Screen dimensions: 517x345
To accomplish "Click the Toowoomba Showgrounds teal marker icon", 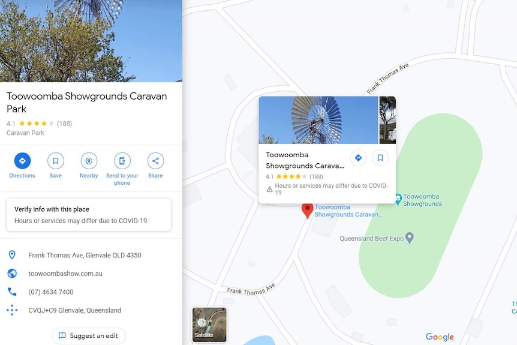I will pos(398,199).
